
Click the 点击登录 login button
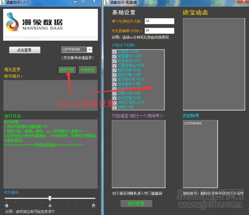[x=25, y=50]
